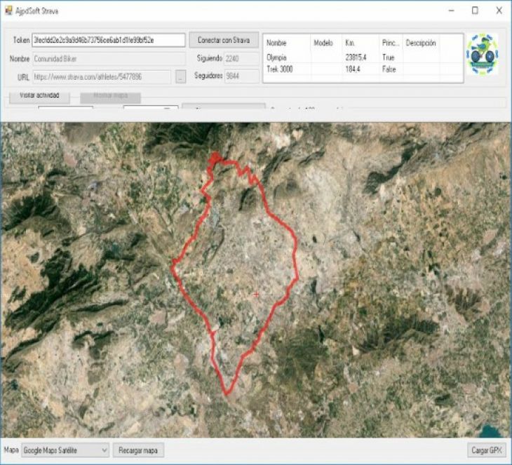
Task: Focus the Token input field
Action: tap(109, 40)
